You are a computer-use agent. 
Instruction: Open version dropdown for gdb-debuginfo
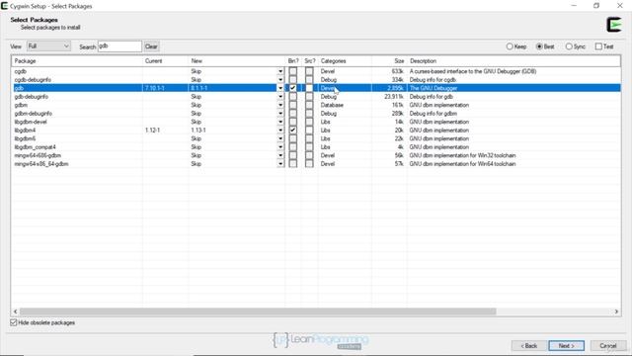point(280,97)
